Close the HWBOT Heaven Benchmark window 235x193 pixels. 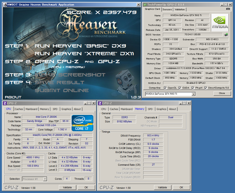pos(139,5)
